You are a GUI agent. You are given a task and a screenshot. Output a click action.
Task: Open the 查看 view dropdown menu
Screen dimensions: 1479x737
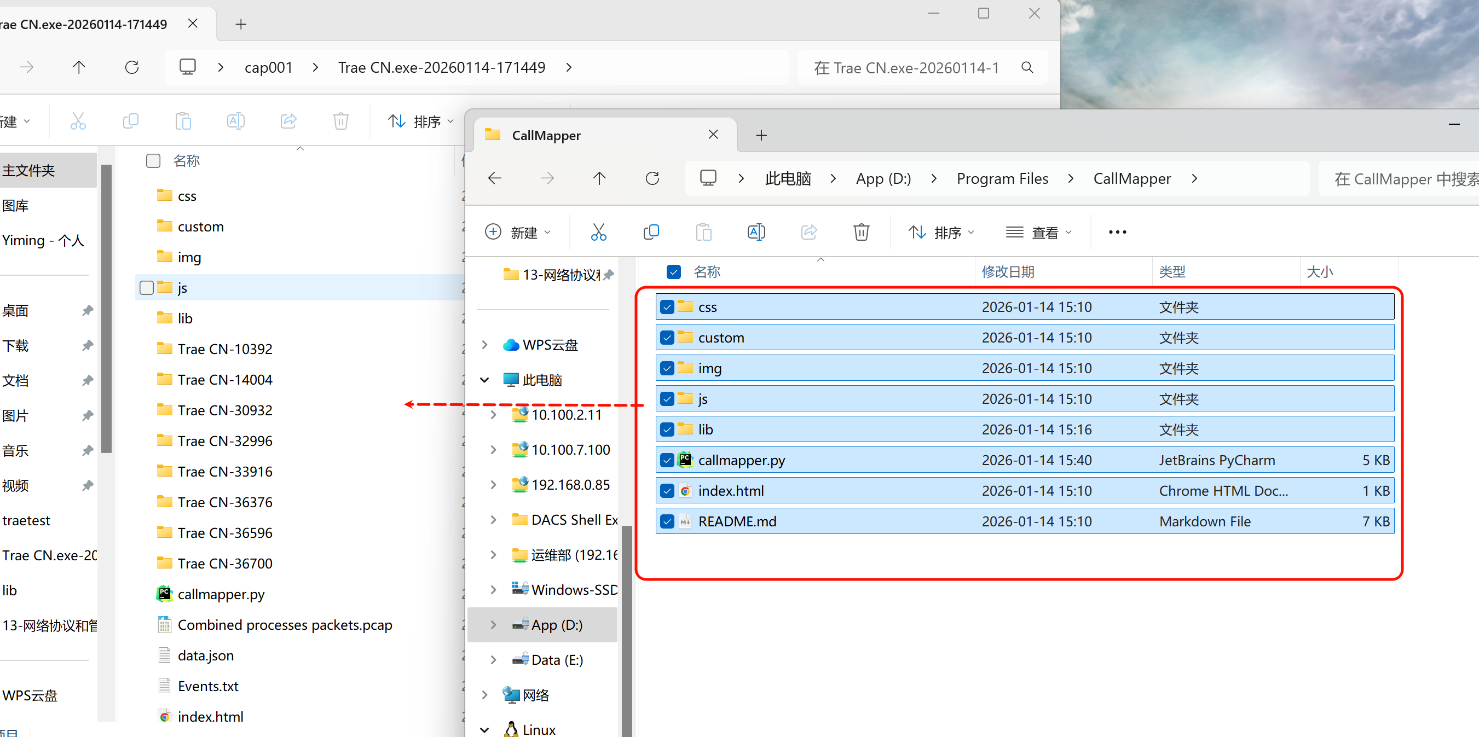coord(1039,233)
